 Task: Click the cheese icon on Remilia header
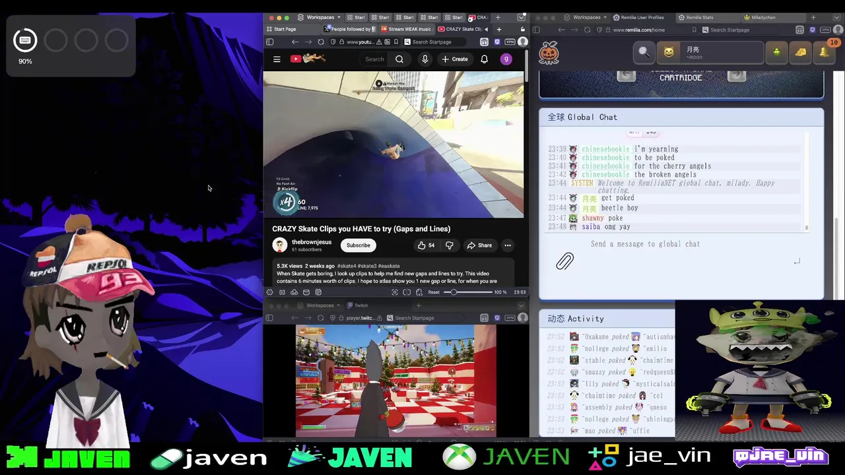(x=801, y=52)
